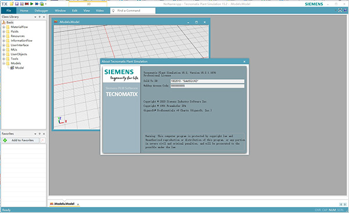Screen dimensions: 349x213
Task: Click the New Model icon in quick access toolbar
Action: [x=12, y=4]
